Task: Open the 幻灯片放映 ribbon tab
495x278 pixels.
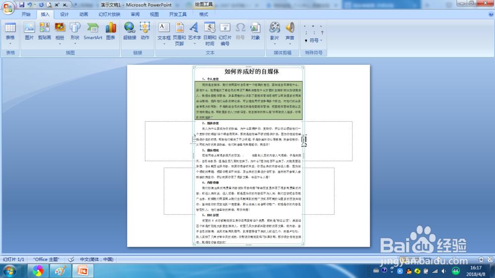Action: tap(109, 14)
